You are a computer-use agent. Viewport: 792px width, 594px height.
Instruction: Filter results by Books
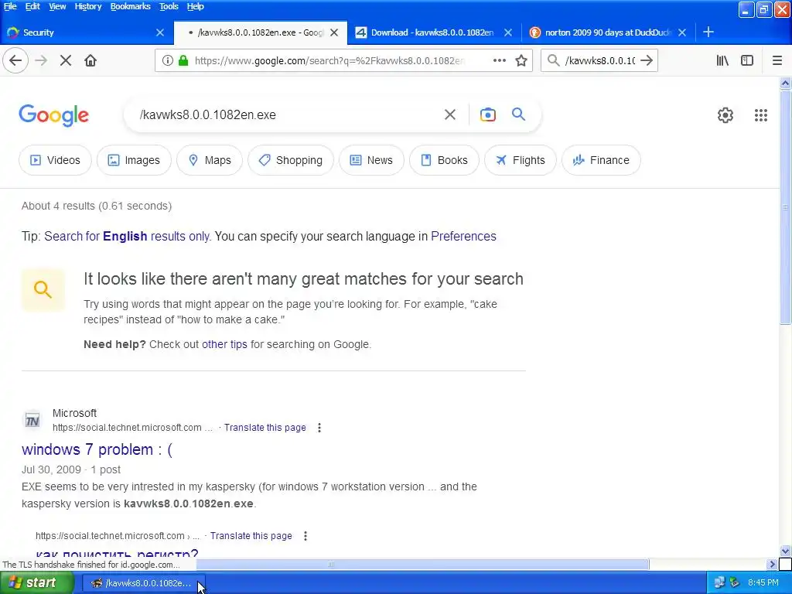tap(444, 160)
